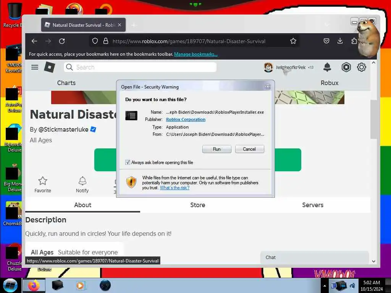Open the Big Money Deluxe desktop icon

pos(13,179)
